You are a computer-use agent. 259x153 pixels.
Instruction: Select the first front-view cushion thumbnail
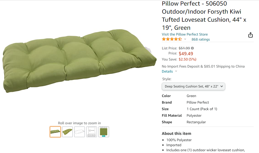coord(55,132)
